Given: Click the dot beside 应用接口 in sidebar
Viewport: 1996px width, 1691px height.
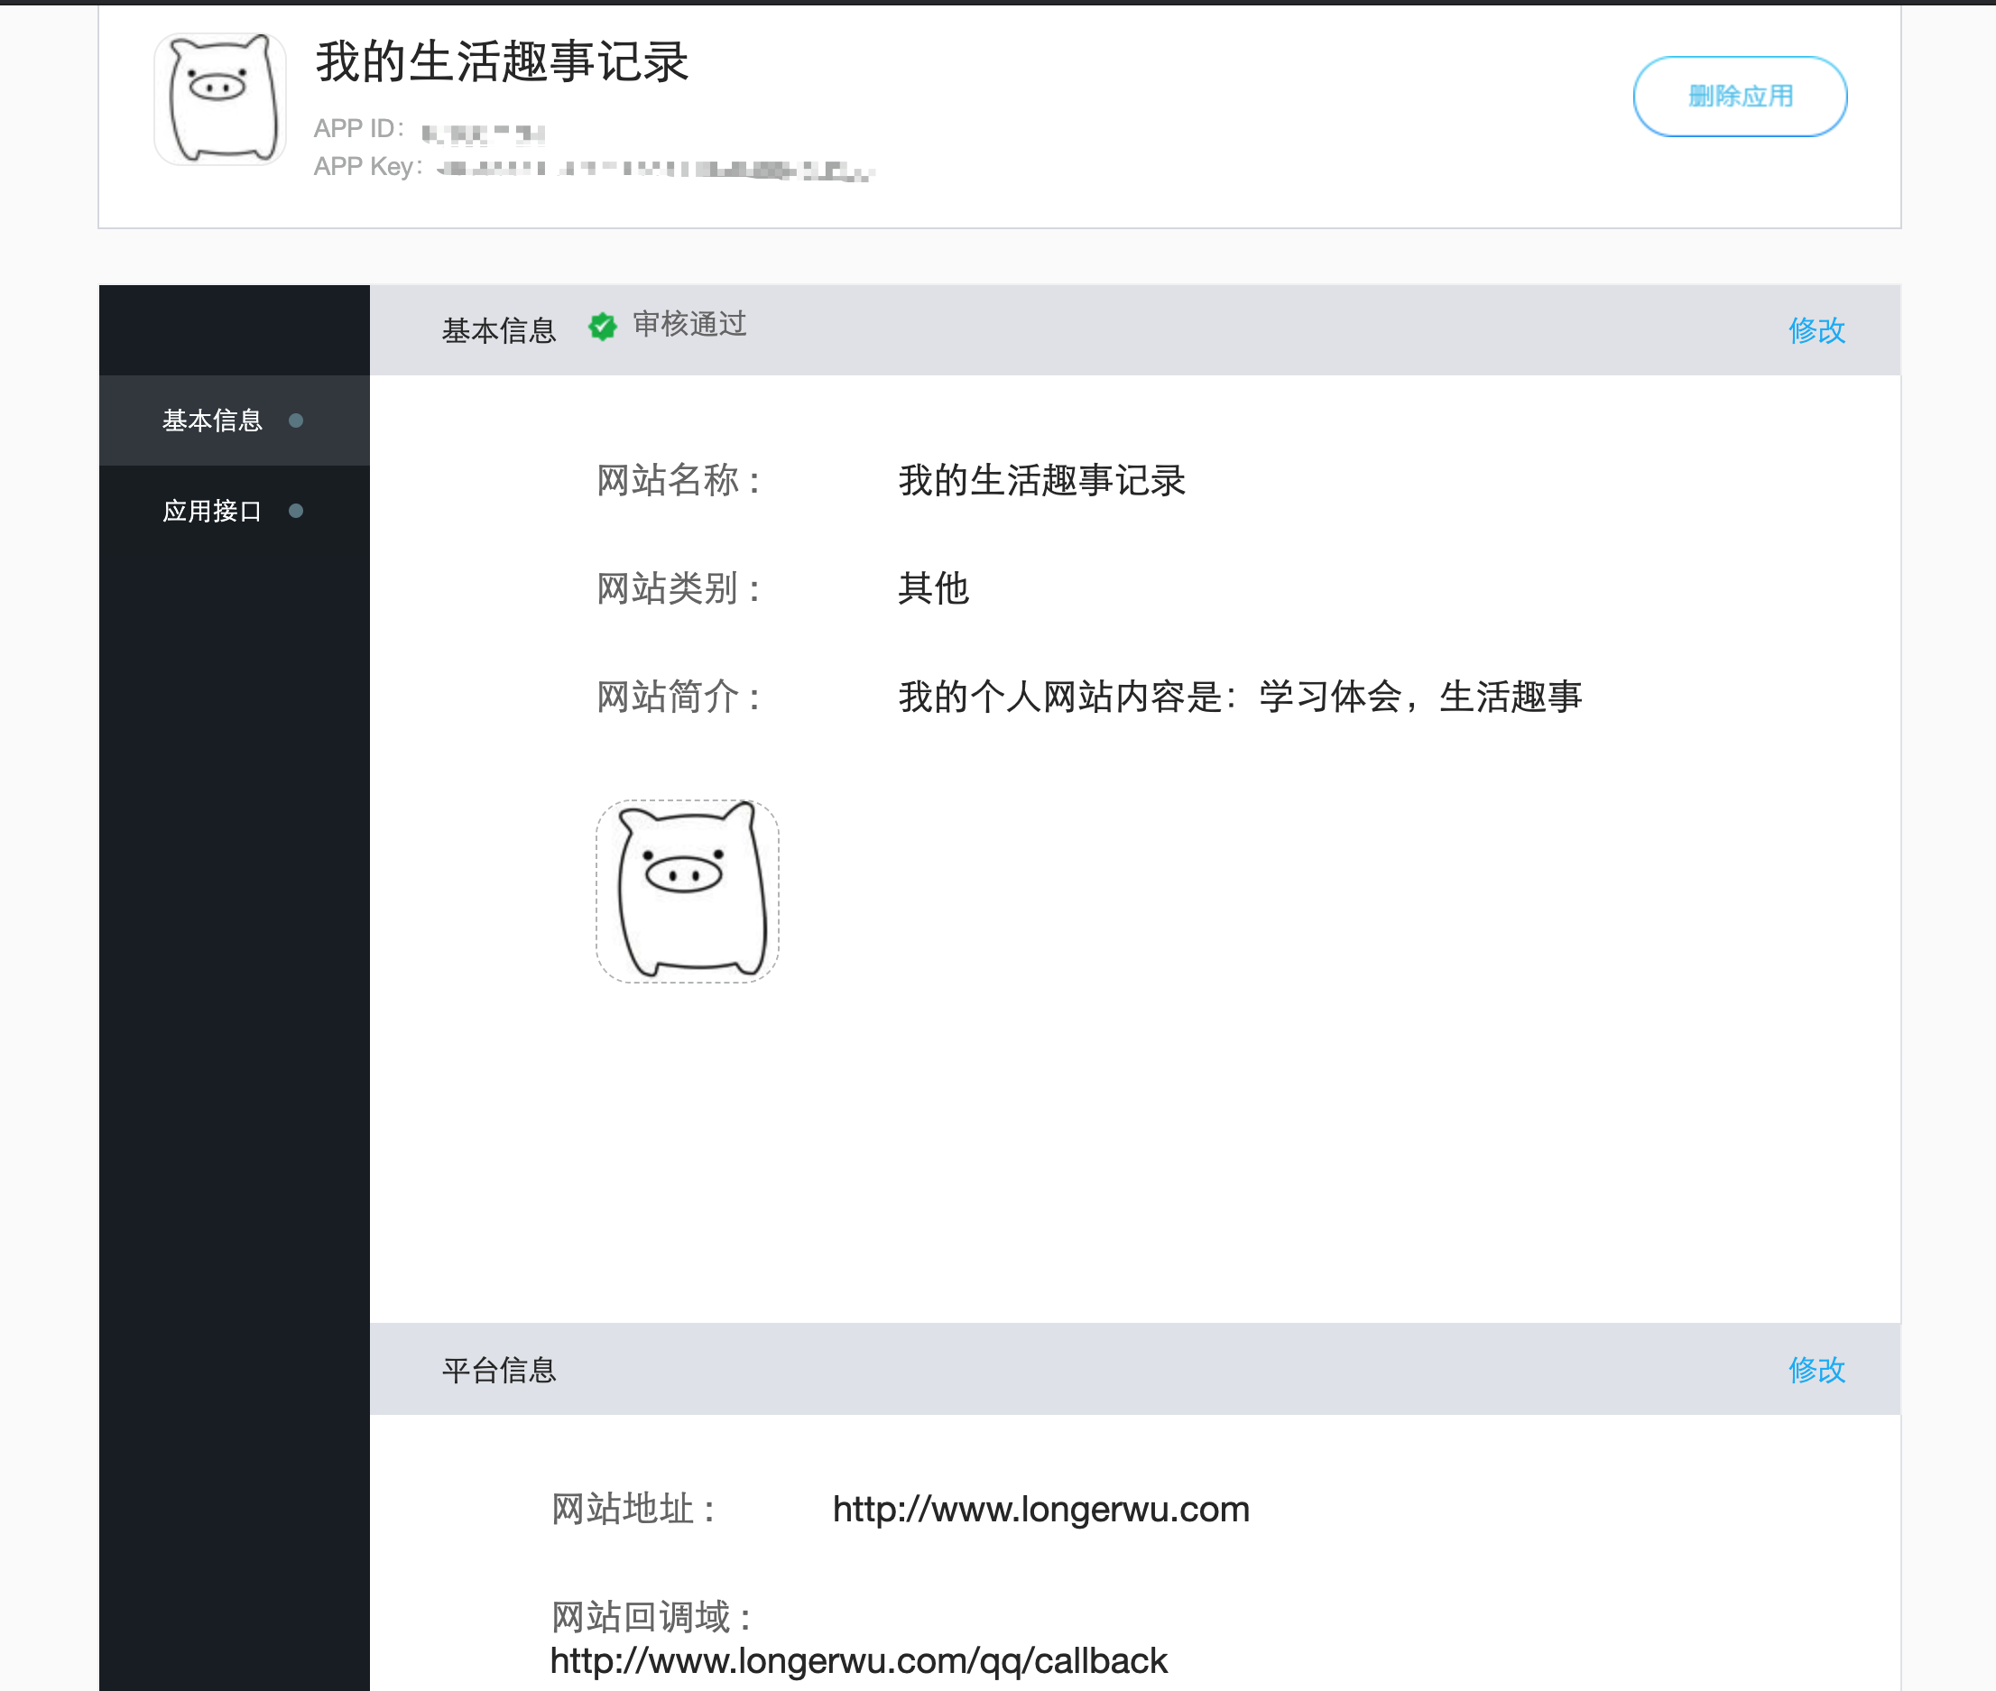Looking at the screenshot, I should tap(296, 511).
